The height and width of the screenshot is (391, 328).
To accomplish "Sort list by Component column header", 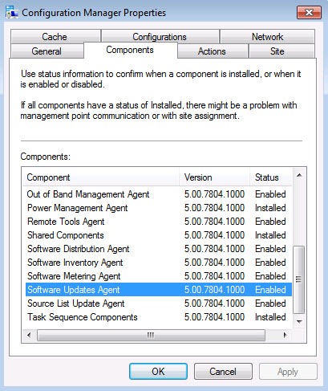I will (101, 177).
